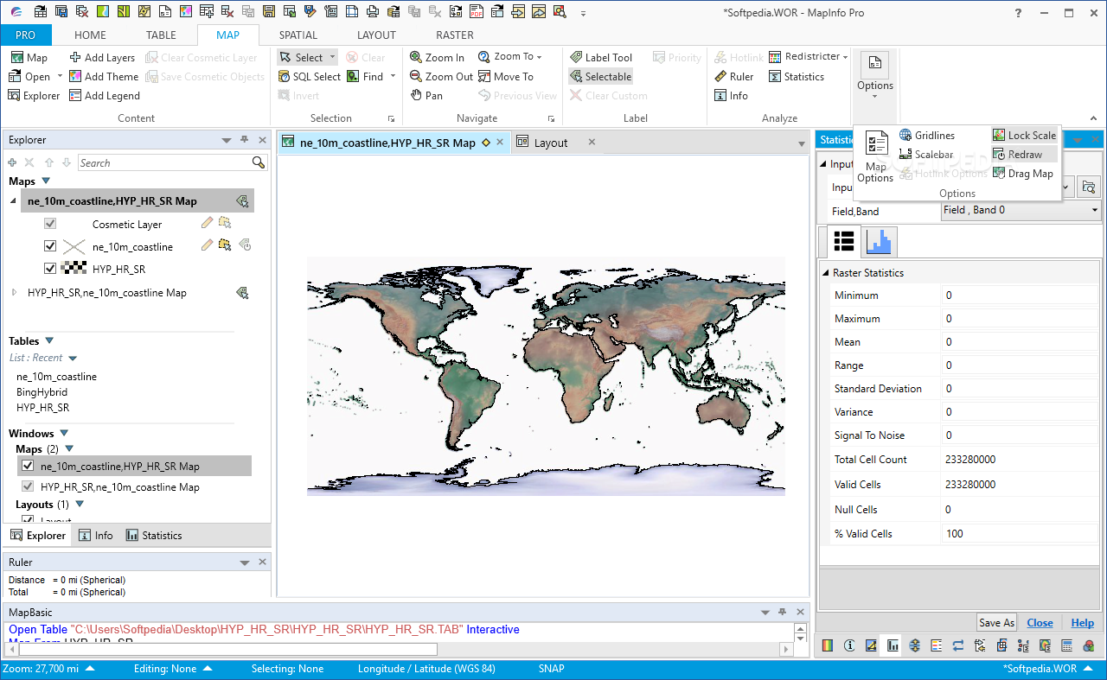Collapse the Windows section arrow
This screenshot has width=1107, height=680.
click(64, 434)
